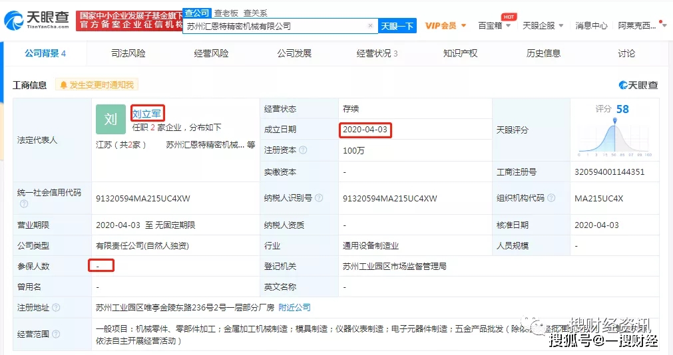Open legal representative 刘立军 link

146,114
